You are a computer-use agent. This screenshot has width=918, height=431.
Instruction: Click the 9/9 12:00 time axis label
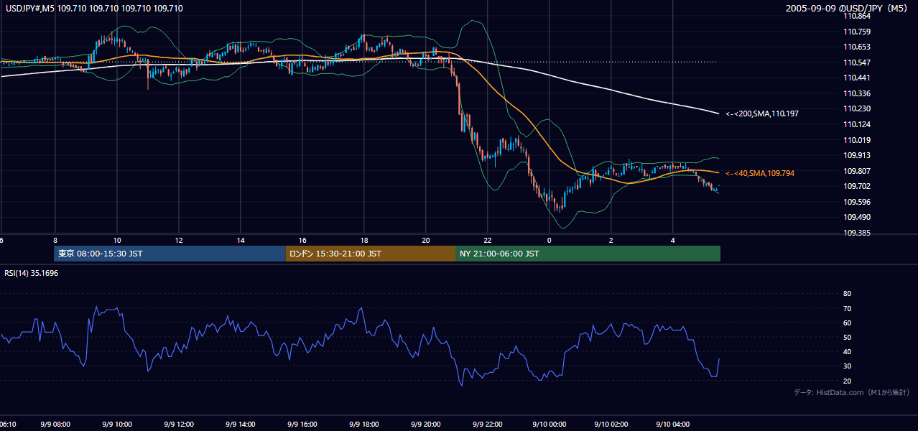(179, 425)
